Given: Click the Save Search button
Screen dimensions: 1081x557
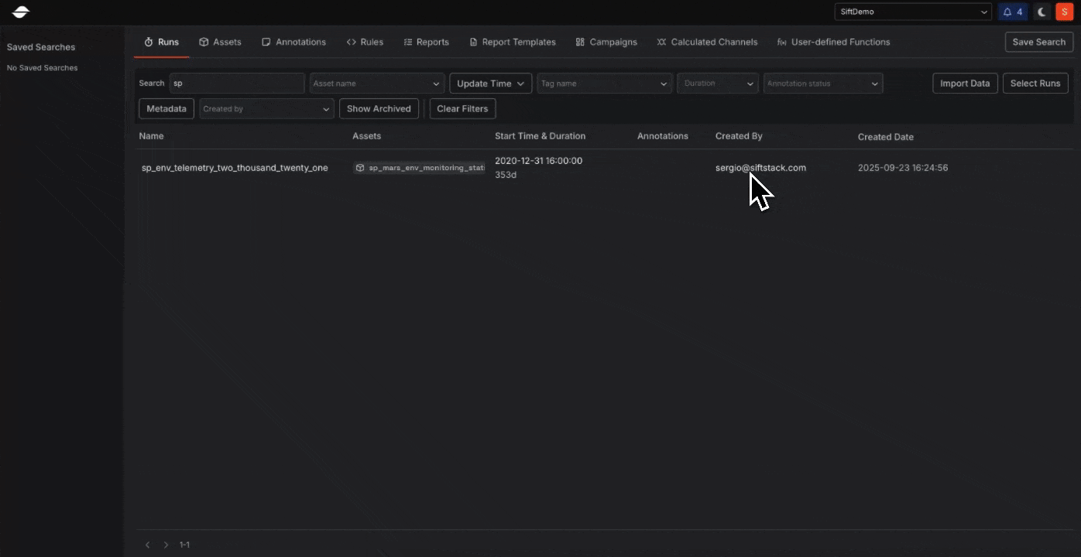Looking at the screenshot, I should tap(1039, 42).
